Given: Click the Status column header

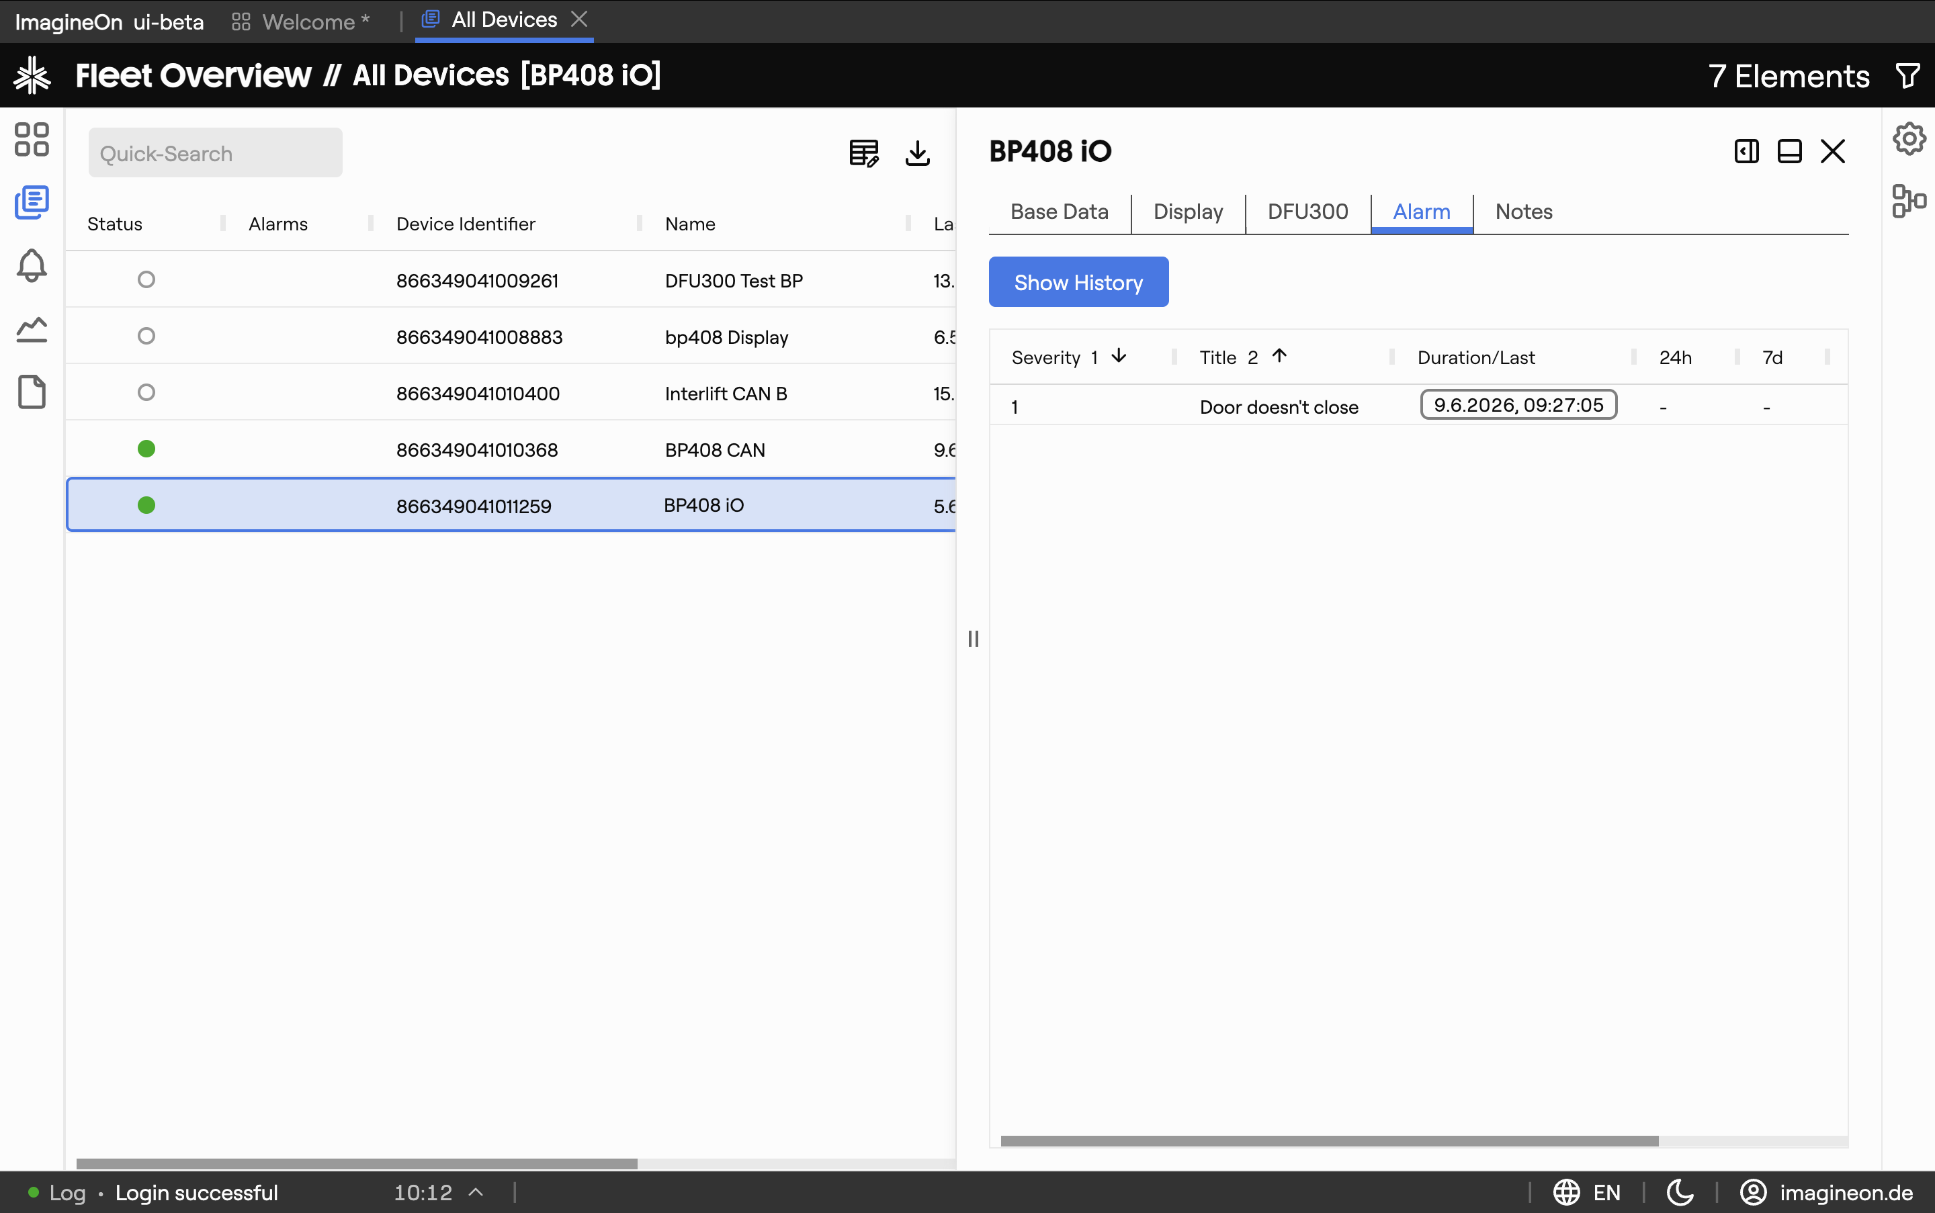Looking at the screenshot, I should point(115,224).
